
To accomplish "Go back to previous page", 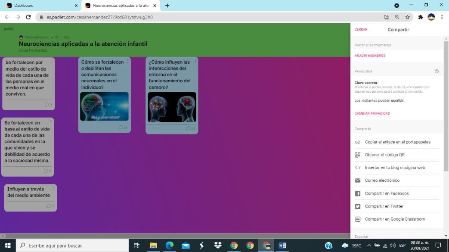I will [7, 17].
